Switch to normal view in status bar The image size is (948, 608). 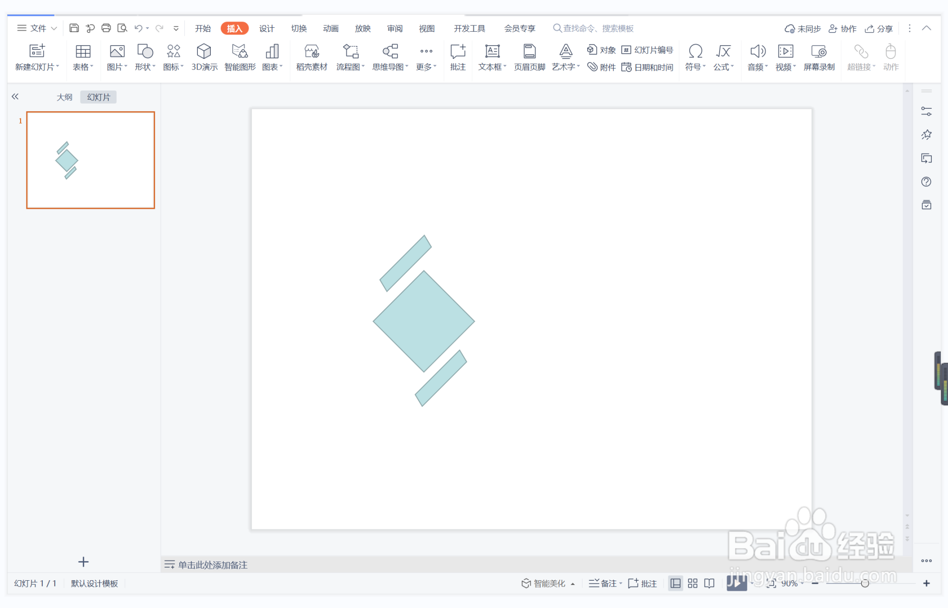[675, 583]
